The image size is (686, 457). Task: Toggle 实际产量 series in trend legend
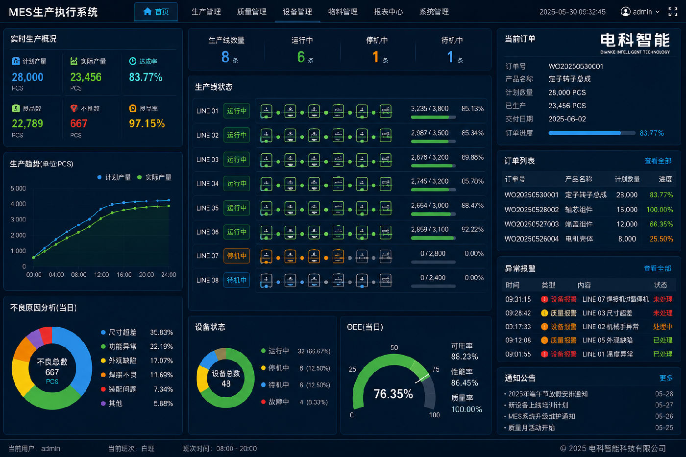pos(154,177)
